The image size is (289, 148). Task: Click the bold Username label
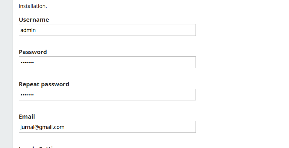pyautogui.click(x=34, y=20)
